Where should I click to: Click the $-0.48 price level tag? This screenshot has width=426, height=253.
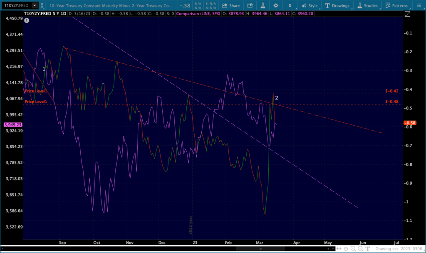[392, 102]
